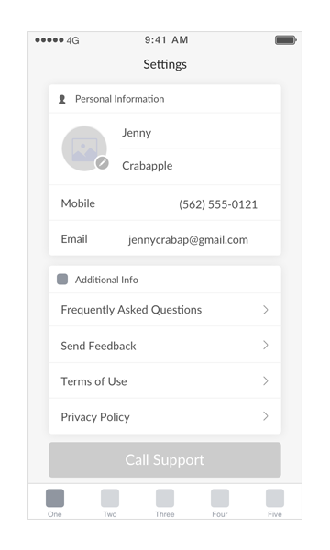
Task: Edit the first name field Jenny
Action: [x=200, y=133]
